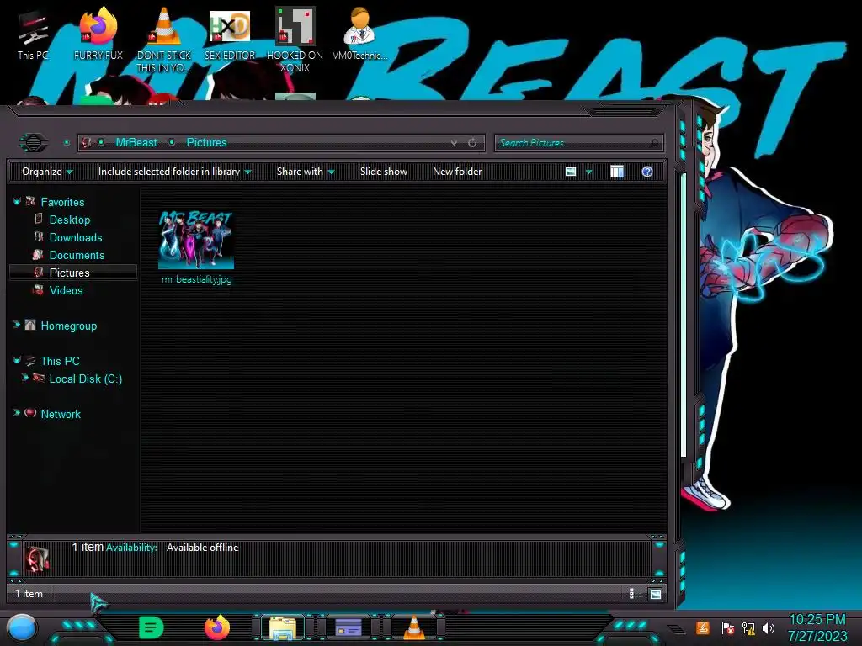Image resolution: width=862 pixels, height=646 pixels.
Task: Click MrBeast in the address breadcrumb
Action: (136, 143)
